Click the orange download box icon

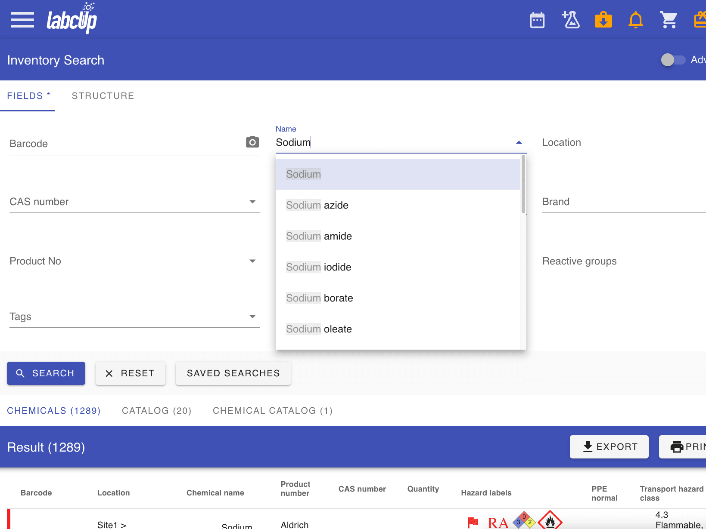603,20
